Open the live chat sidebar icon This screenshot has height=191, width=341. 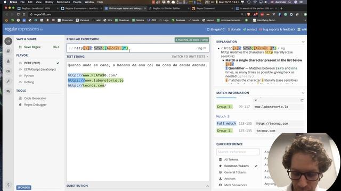click(9, 91)
